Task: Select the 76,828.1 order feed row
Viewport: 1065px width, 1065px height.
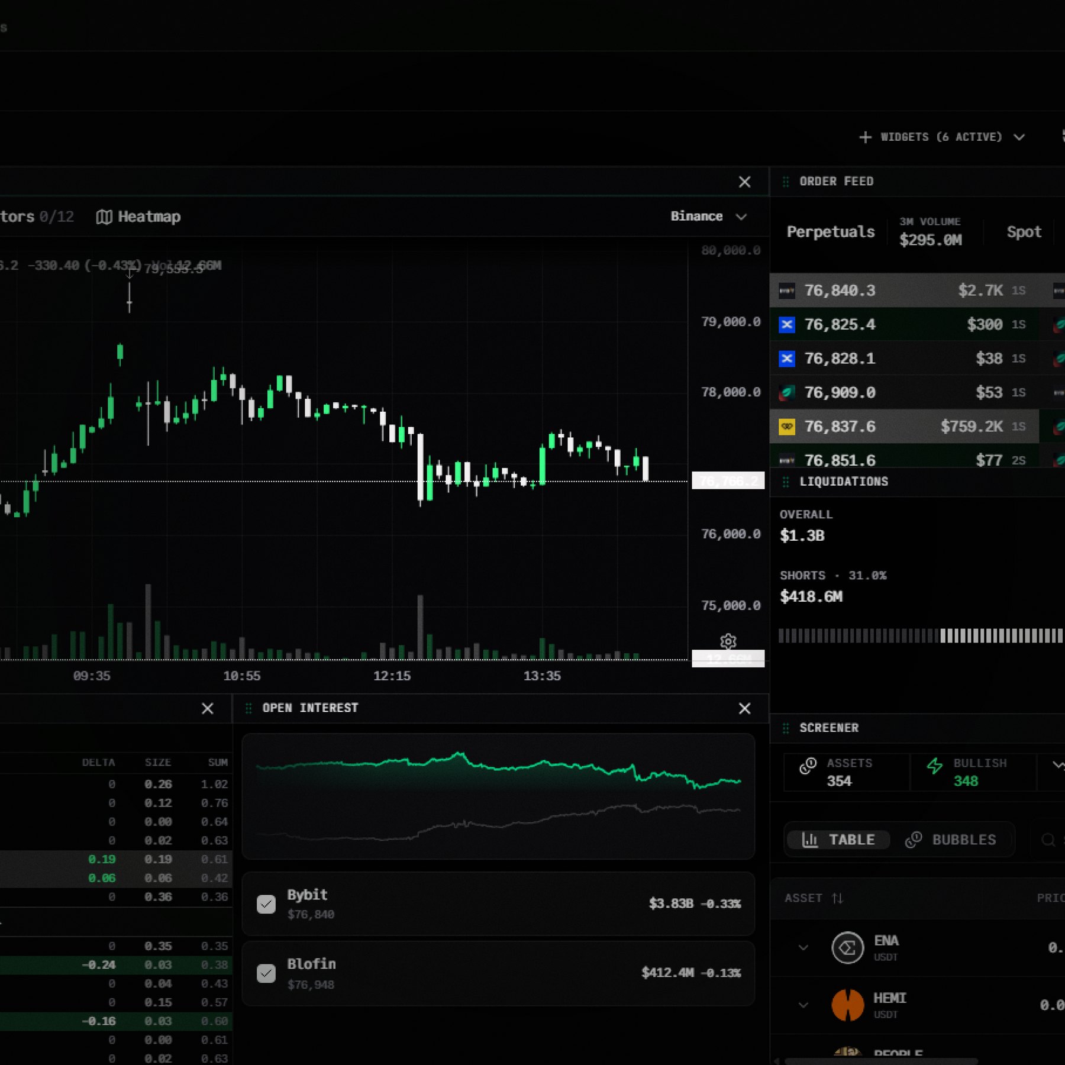Action: tap(904, 359)
